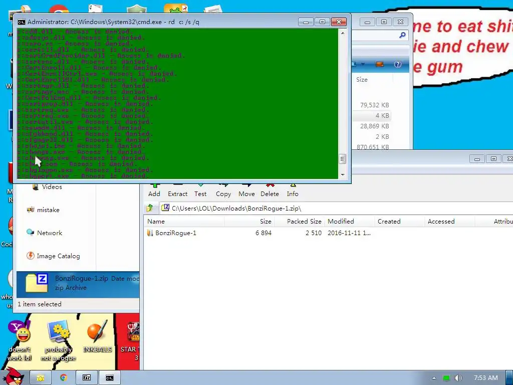The height and width of the screenshot is (385, 513).
Task: Open the Explorer views dropdown arrow
Action: click(363, 64)
